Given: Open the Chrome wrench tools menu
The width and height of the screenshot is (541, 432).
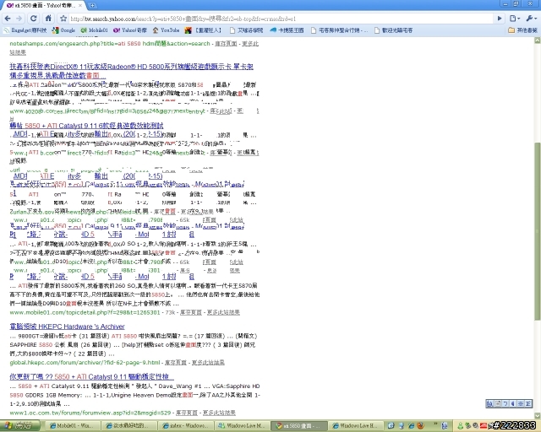Looking at the screenshot, I should (x=531, y=19).
